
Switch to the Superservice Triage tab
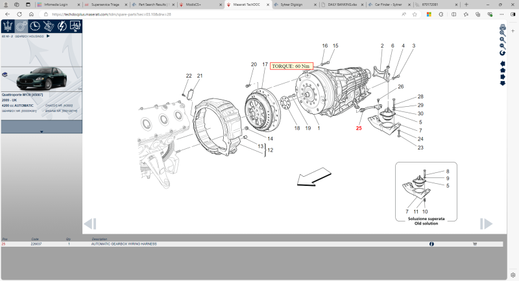click(x=105, y=5)
